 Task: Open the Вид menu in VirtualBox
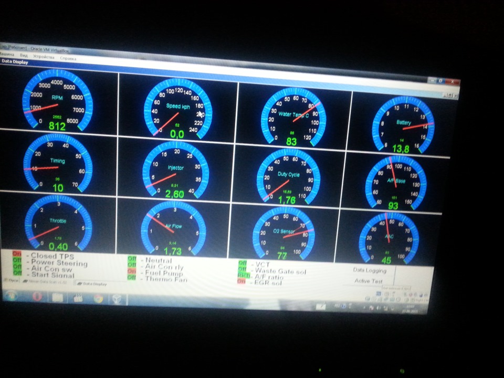coord(24,56)
